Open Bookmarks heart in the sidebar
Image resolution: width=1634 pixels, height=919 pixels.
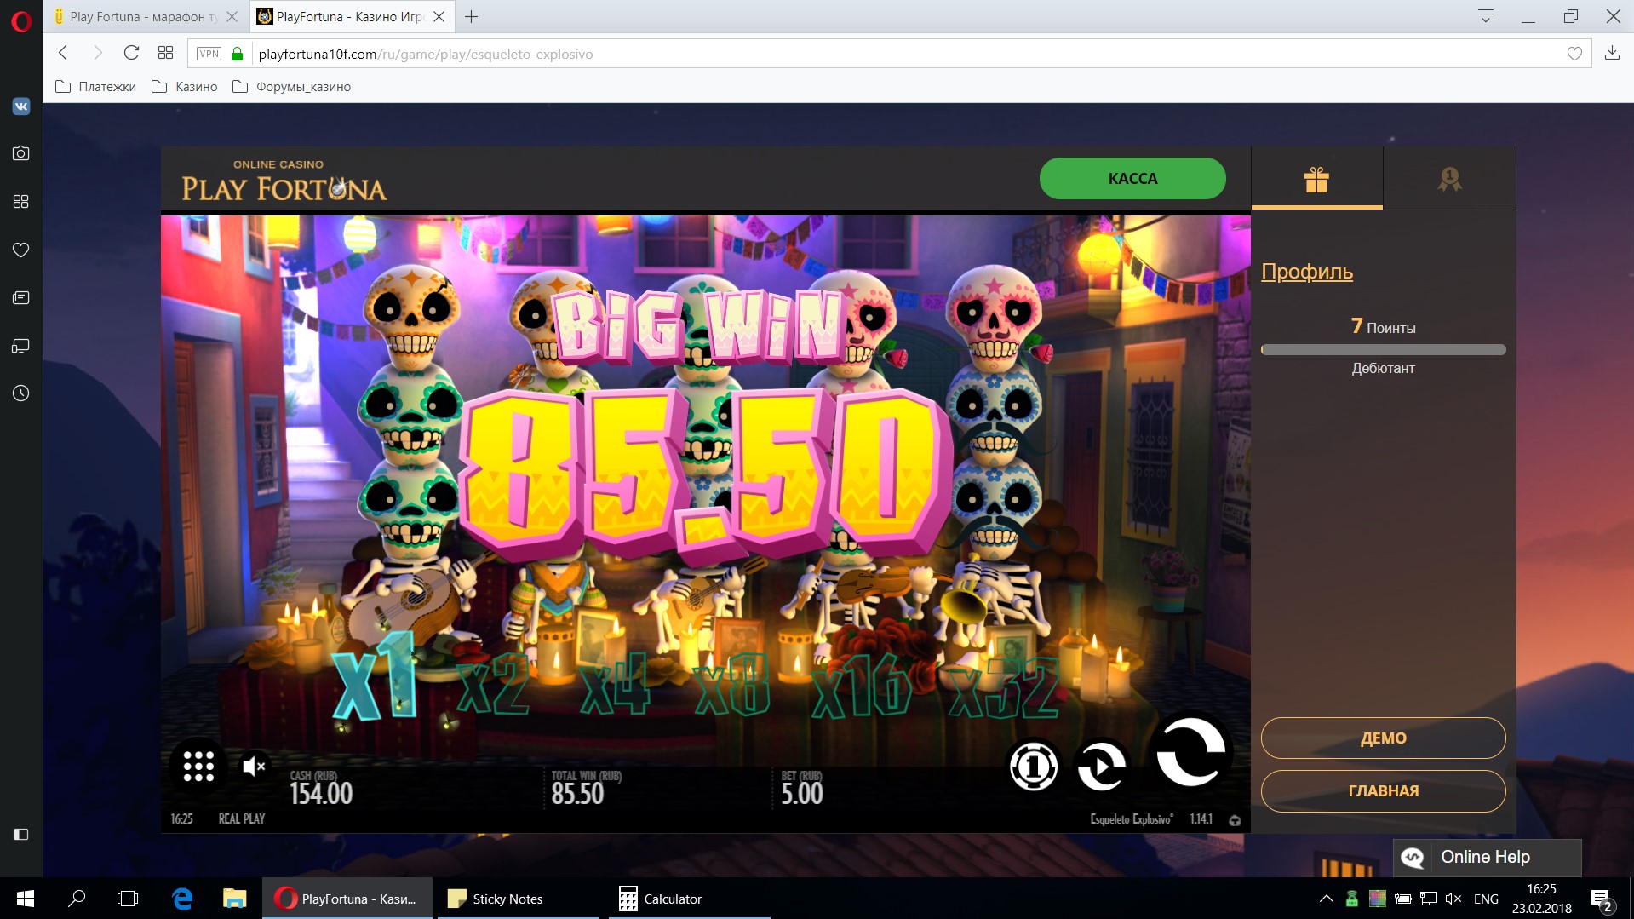pos(21,250)
